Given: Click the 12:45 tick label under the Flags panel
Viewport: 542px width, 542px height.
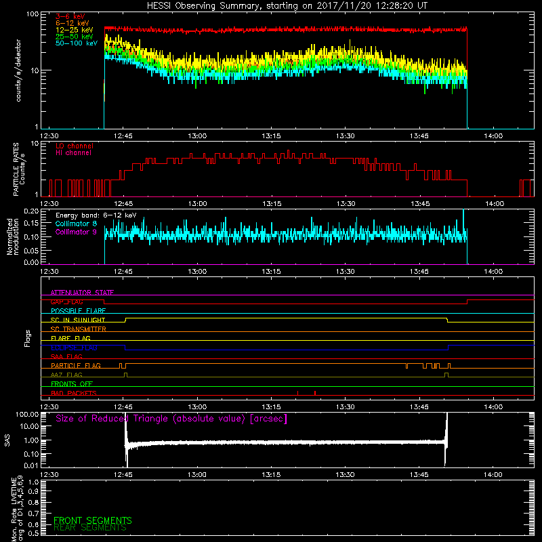Looking at the screenshot, I should [123, 407].
